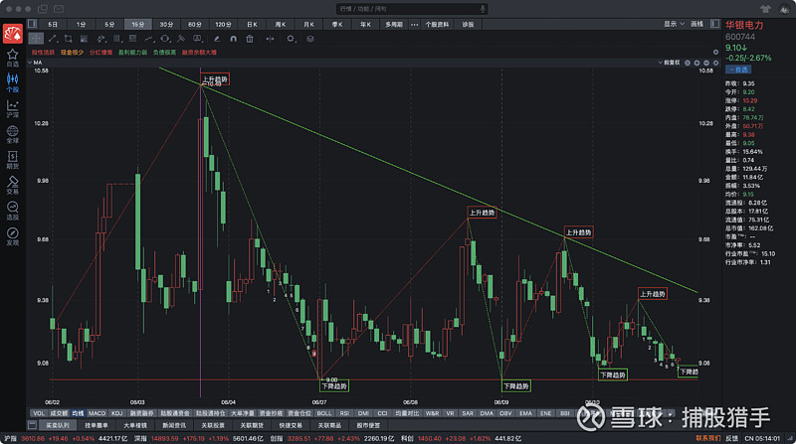Expand the 显示 display dropdown
The height and width of the screenshot is (444, 796).
675,24
